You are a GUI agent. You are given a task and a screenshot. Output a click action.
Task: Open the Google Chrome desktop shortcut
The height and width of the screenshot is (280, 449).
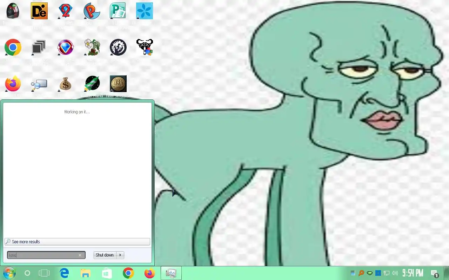click(x=13, y=47)
